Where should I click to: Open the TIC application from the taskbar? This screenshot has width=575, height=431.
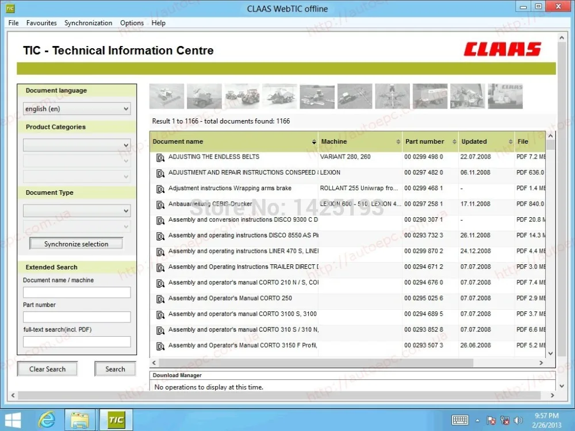click(116, 419)
